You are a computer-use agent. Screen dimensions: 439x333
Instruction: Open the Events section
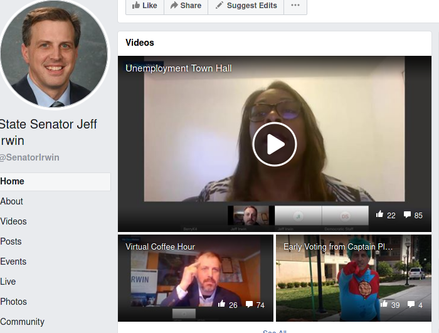pos(13,262)
